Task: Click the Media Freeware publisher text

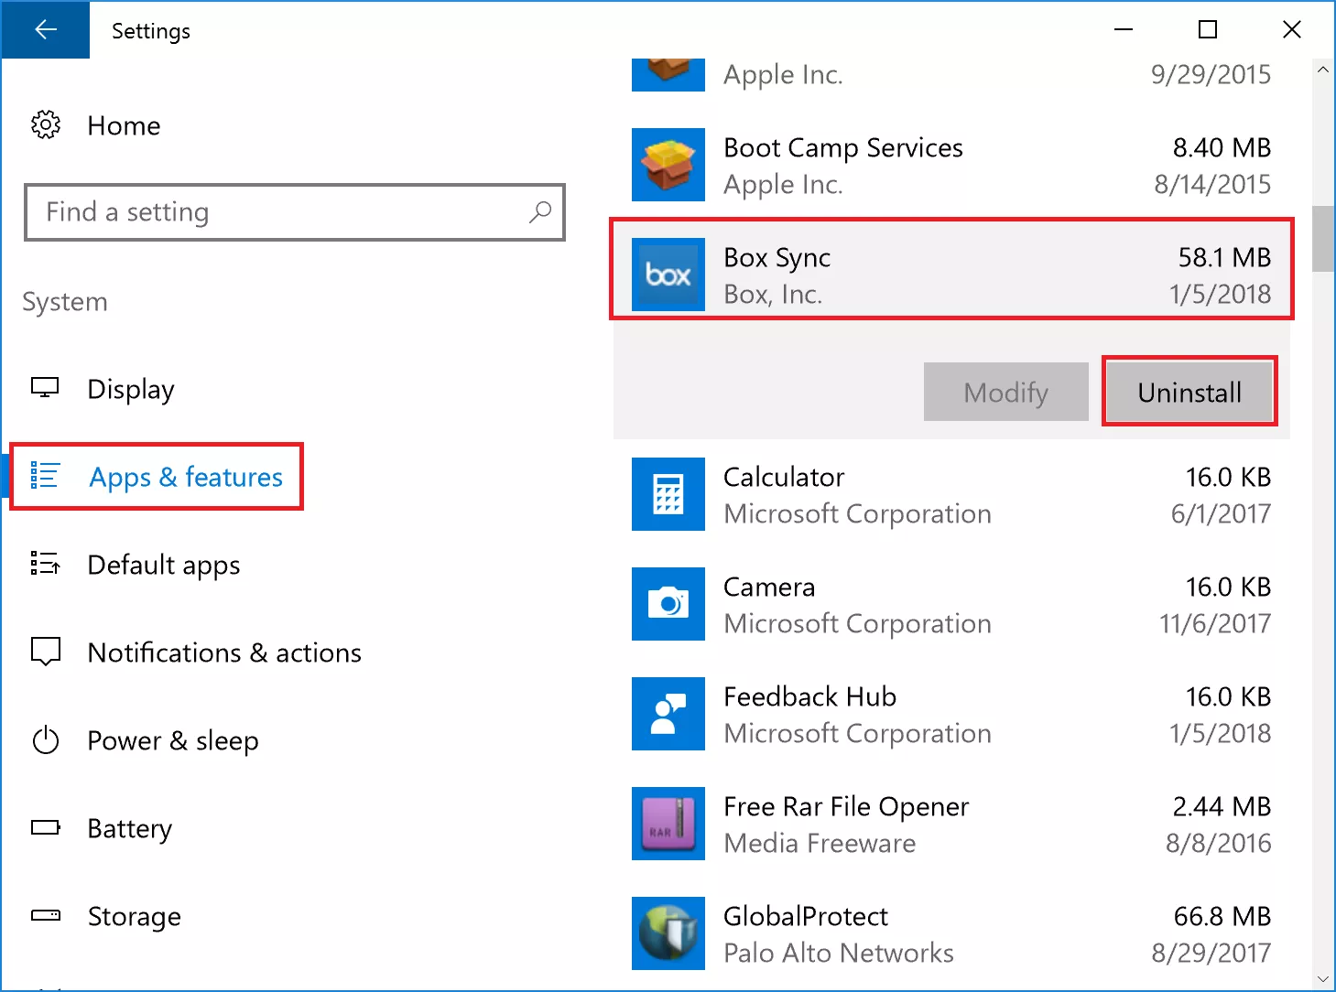Action: coord(820,843)
